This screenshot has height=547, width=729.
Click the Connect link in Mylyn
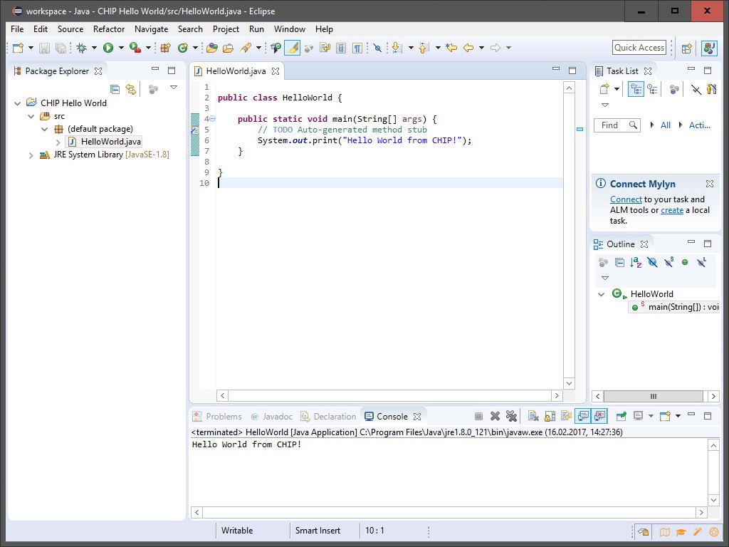tap(626, 199)
